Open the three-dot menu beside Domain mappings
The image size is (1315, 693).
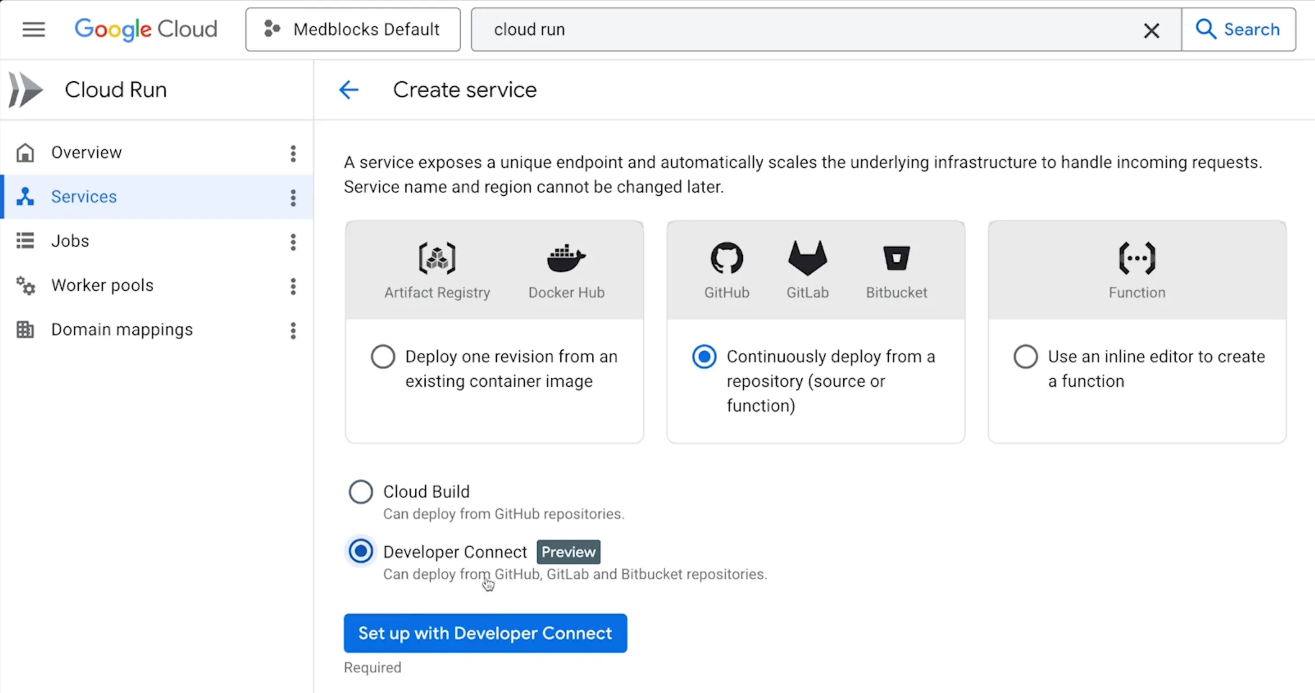point(293,331)
